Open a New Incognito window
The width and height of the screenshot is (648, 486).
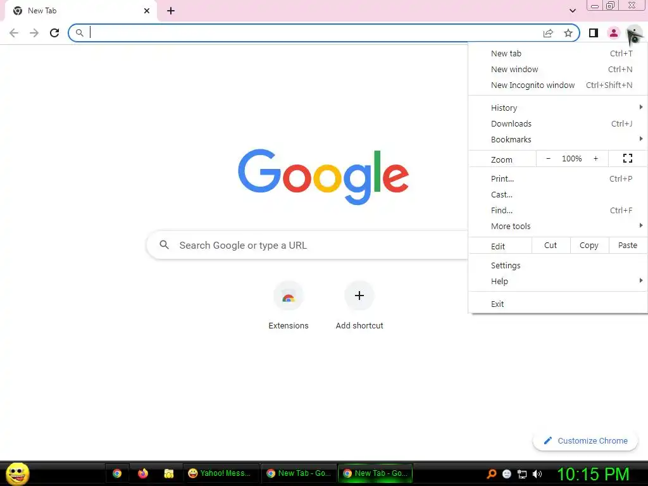[x=558, y=85]
